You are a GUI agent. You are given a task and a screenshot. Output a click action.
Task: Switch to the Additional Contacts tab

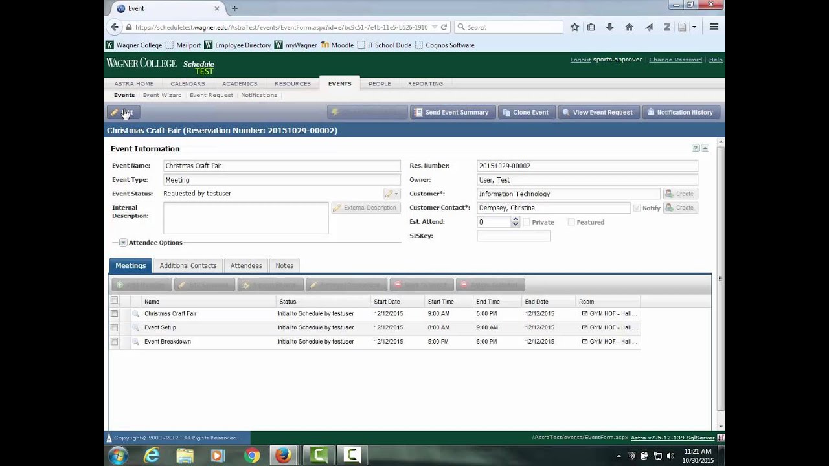tap(188, 265)
